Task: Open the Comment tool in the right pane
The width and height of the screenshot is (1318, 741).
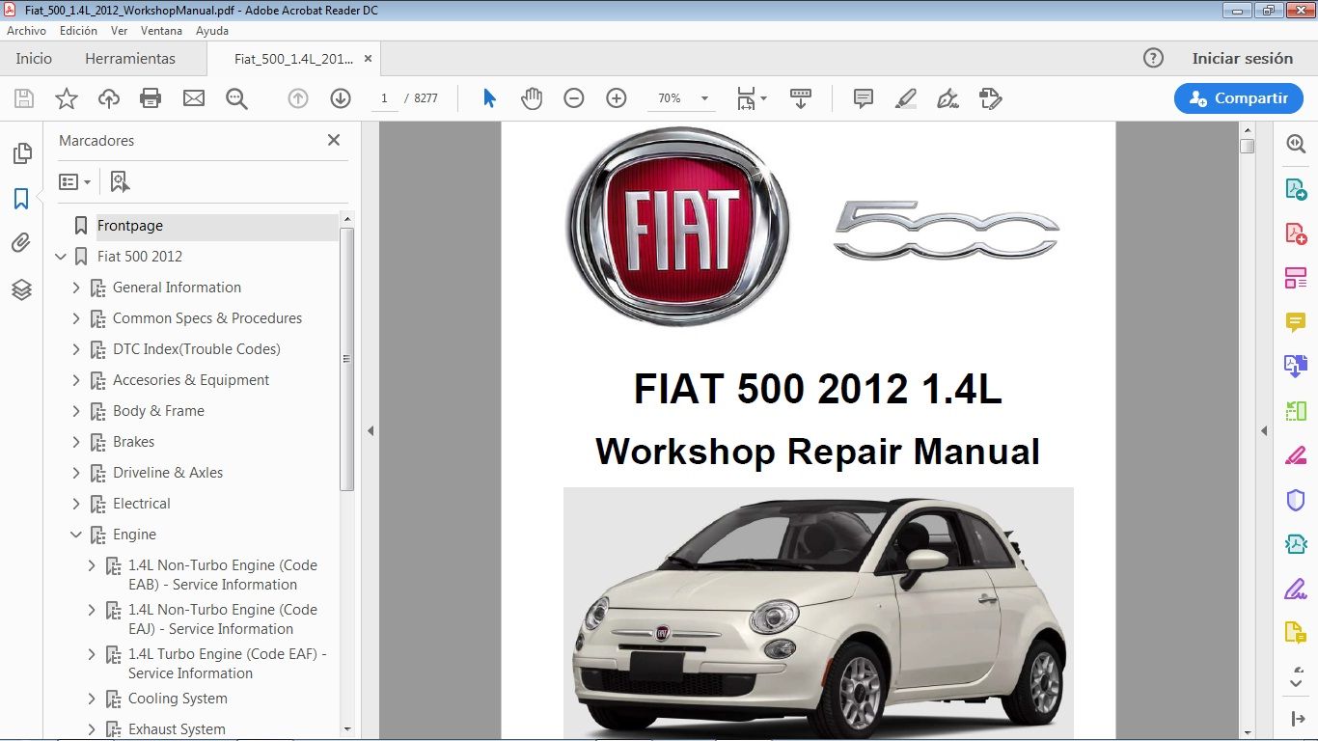Action: (1295, 322)
